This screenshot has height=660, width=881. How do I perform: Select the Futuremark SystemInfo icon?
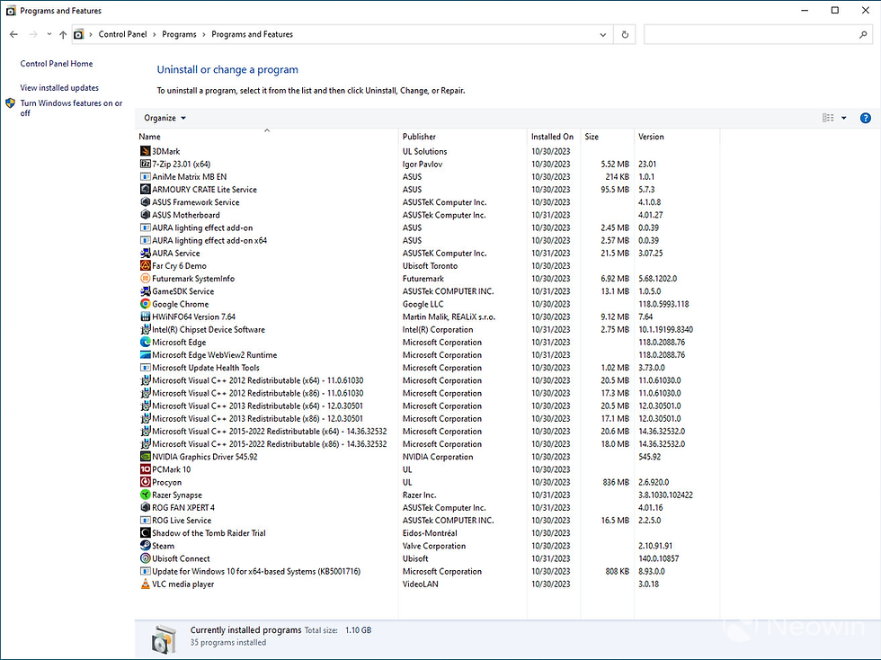[145, 278]
